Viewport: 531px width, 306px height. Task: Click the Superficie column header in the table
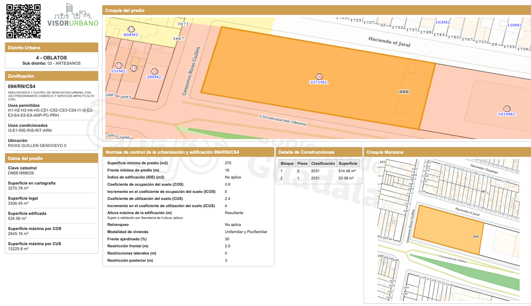pyautogui.click(x=348, y=163)
